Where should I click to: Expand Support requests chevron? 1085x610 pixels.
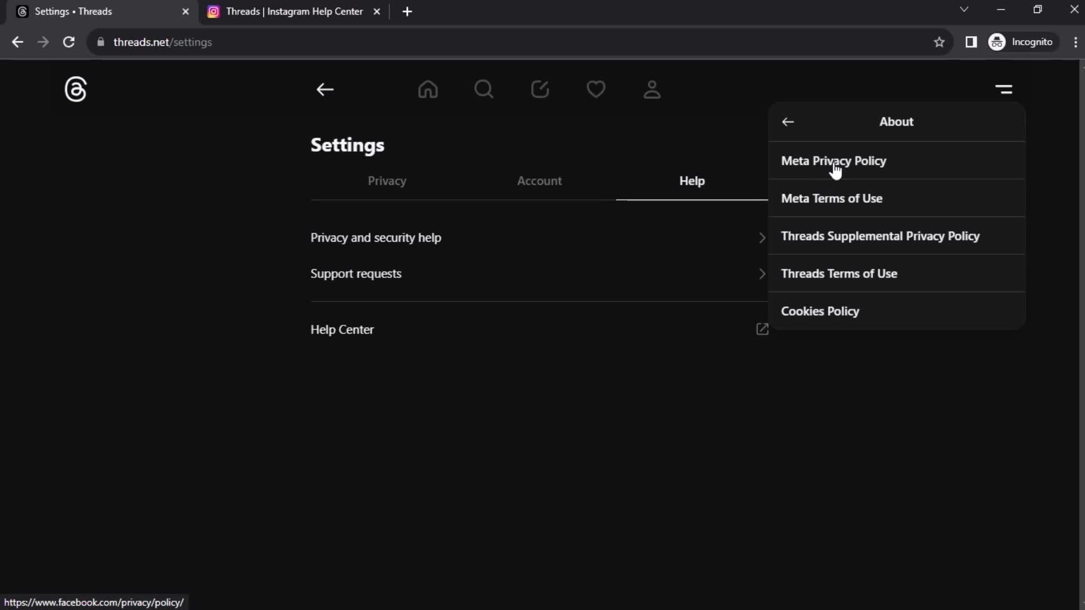[762, 274]
